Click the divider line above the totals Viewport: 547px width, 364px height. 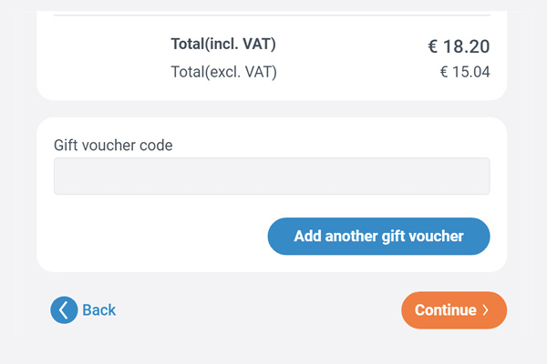point(272,15)
